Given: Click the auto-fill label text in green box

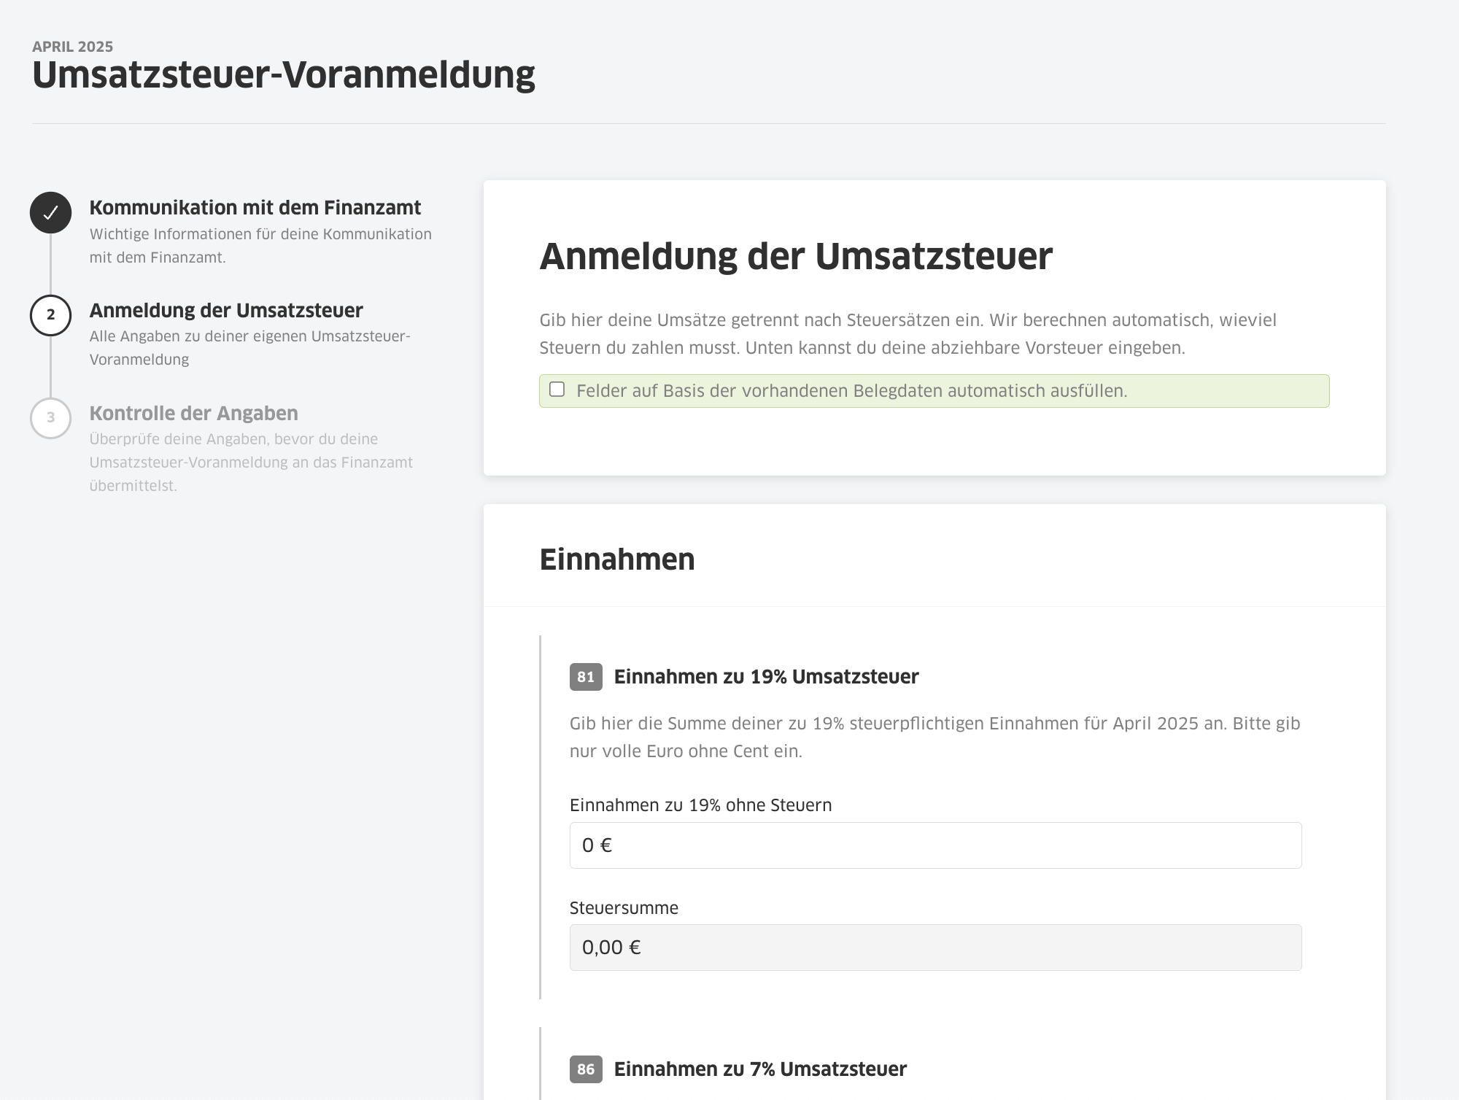Looking at the screenshot, I should point(851,391).
